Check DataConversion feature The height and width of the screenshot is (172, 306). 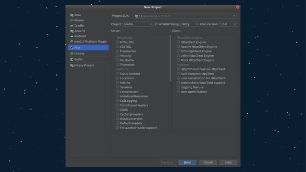[x=118, y=118]
